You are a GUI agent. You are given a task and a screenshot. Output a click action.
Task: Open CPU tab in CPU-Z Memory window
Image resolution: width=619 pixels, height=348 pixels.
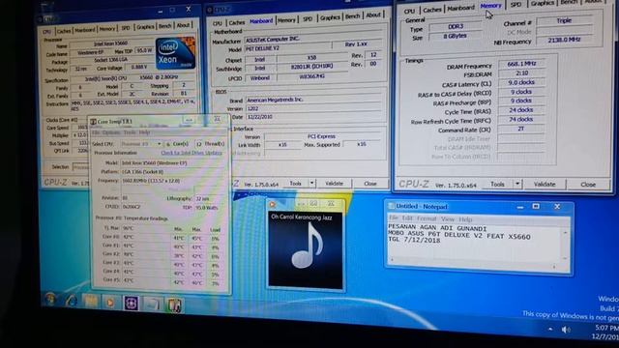[x=409, y=11]
